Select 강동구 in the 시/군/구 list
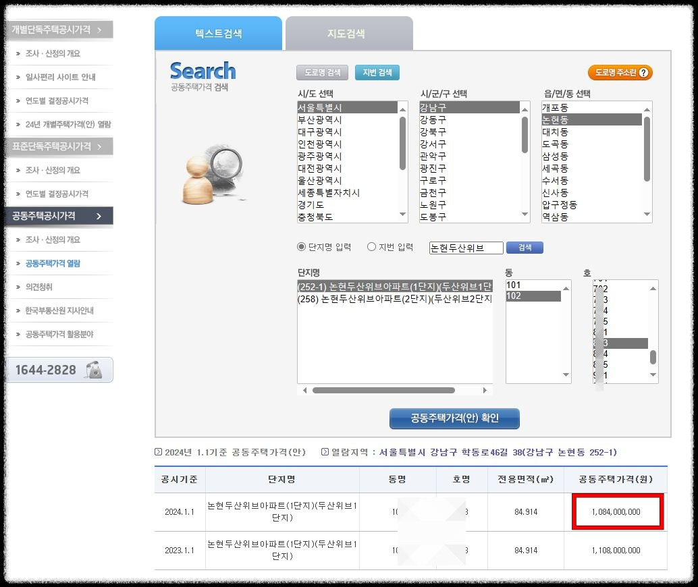The image size is (698, 587). point(437,118)
